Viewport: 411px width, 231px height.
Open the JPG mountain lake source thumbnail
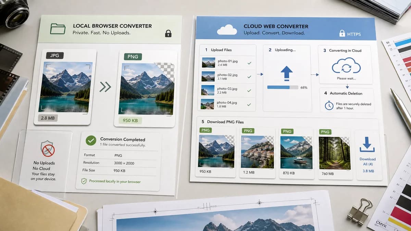click(65, 87)
